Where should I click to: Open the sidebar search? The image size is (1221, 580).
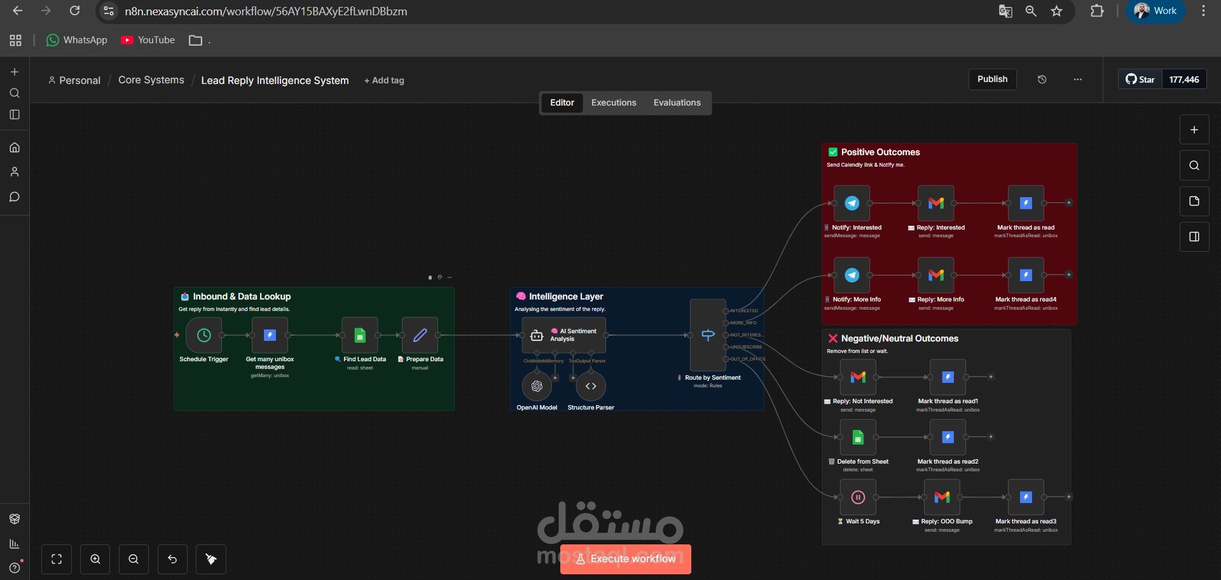(15, 93)
